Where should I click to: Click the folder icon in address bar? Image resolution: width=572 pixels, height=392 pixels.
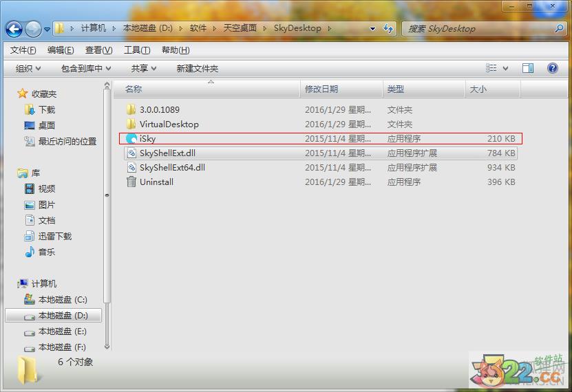(x=59, y=28)
